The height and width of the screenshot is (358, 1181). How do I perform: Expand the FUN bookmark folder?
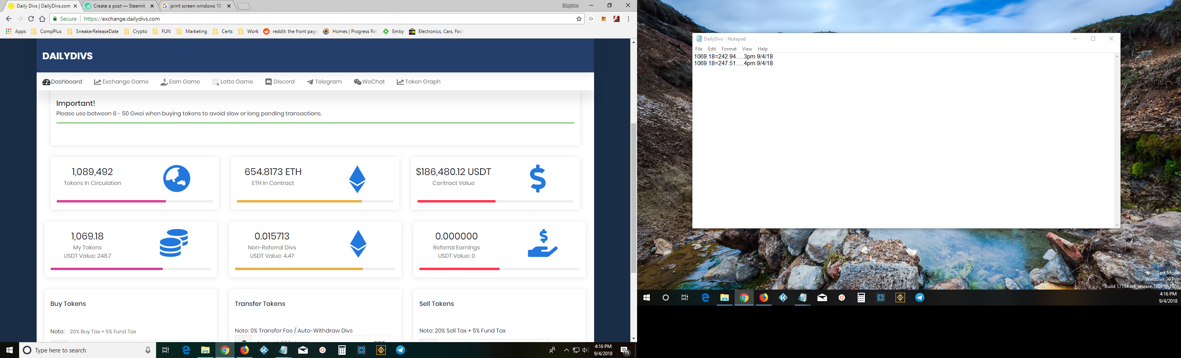pos(162,31)
